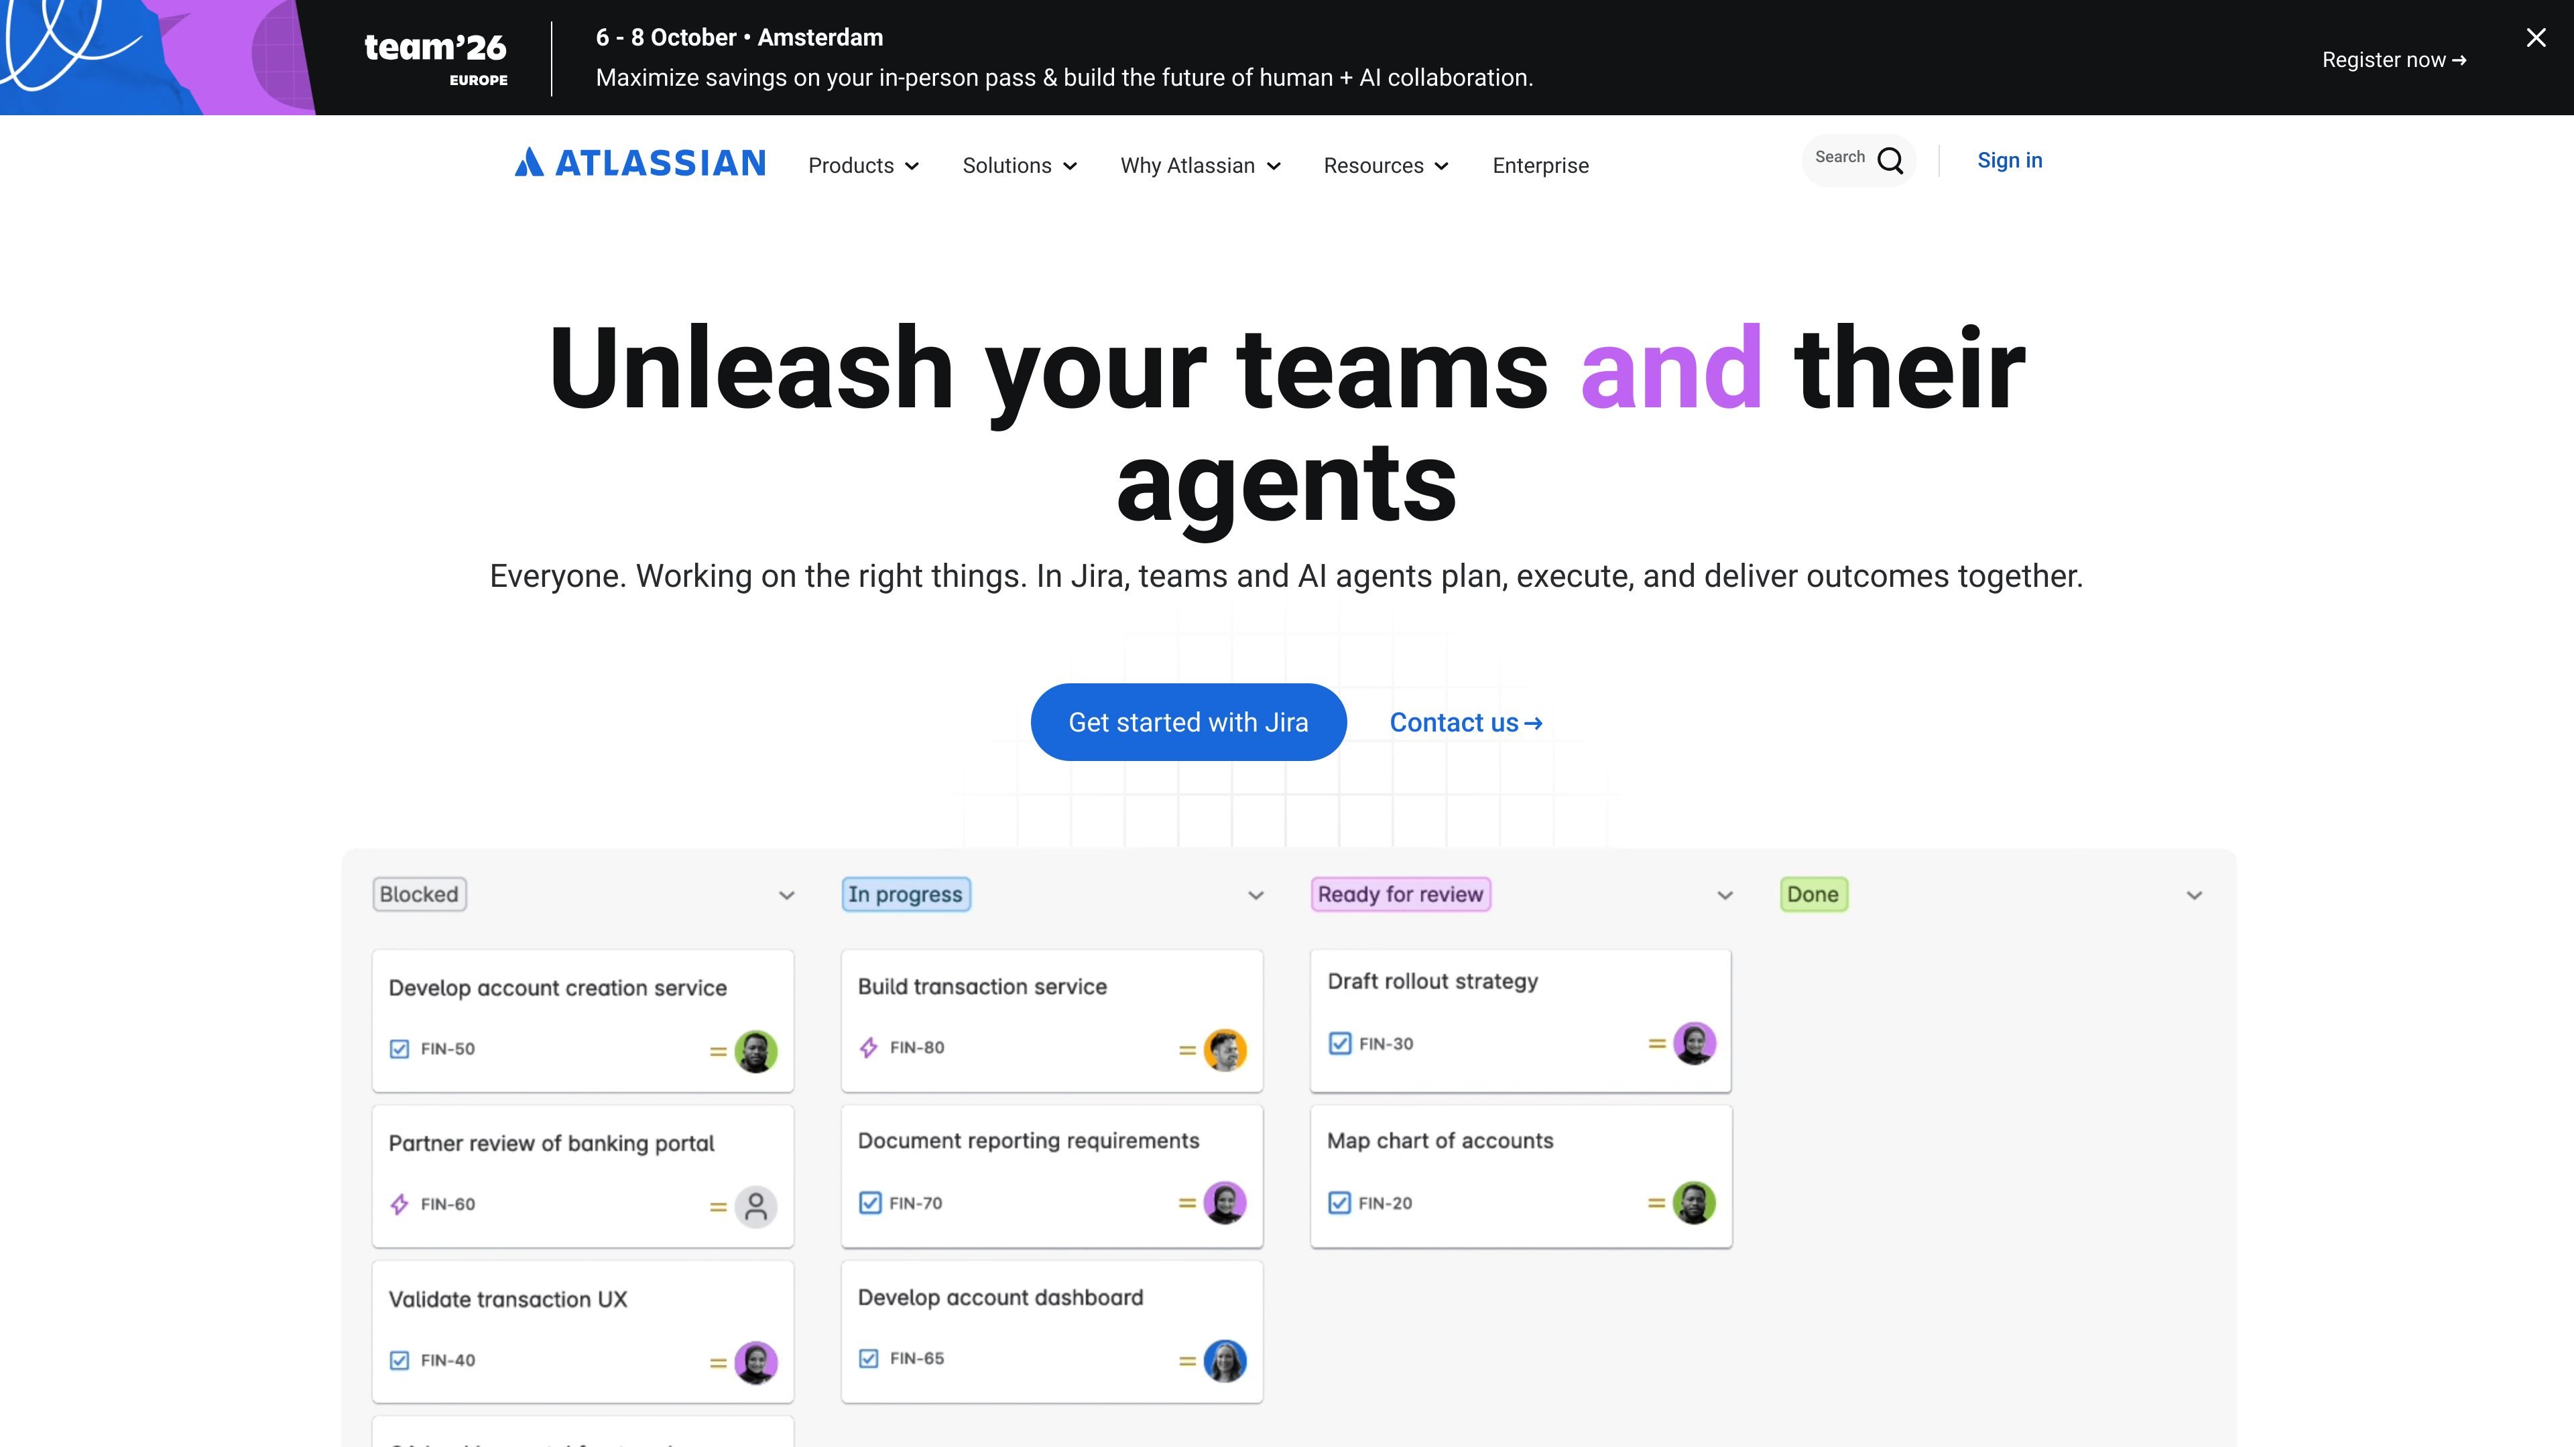Click the Done status label
Screen dimensions: 2574x1447
1814,895
